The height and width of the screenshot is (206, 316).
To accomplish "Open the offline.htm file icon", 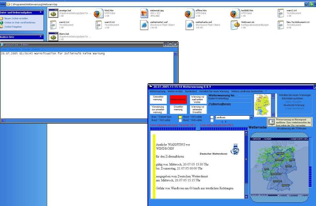I will (x=189, y=13).
